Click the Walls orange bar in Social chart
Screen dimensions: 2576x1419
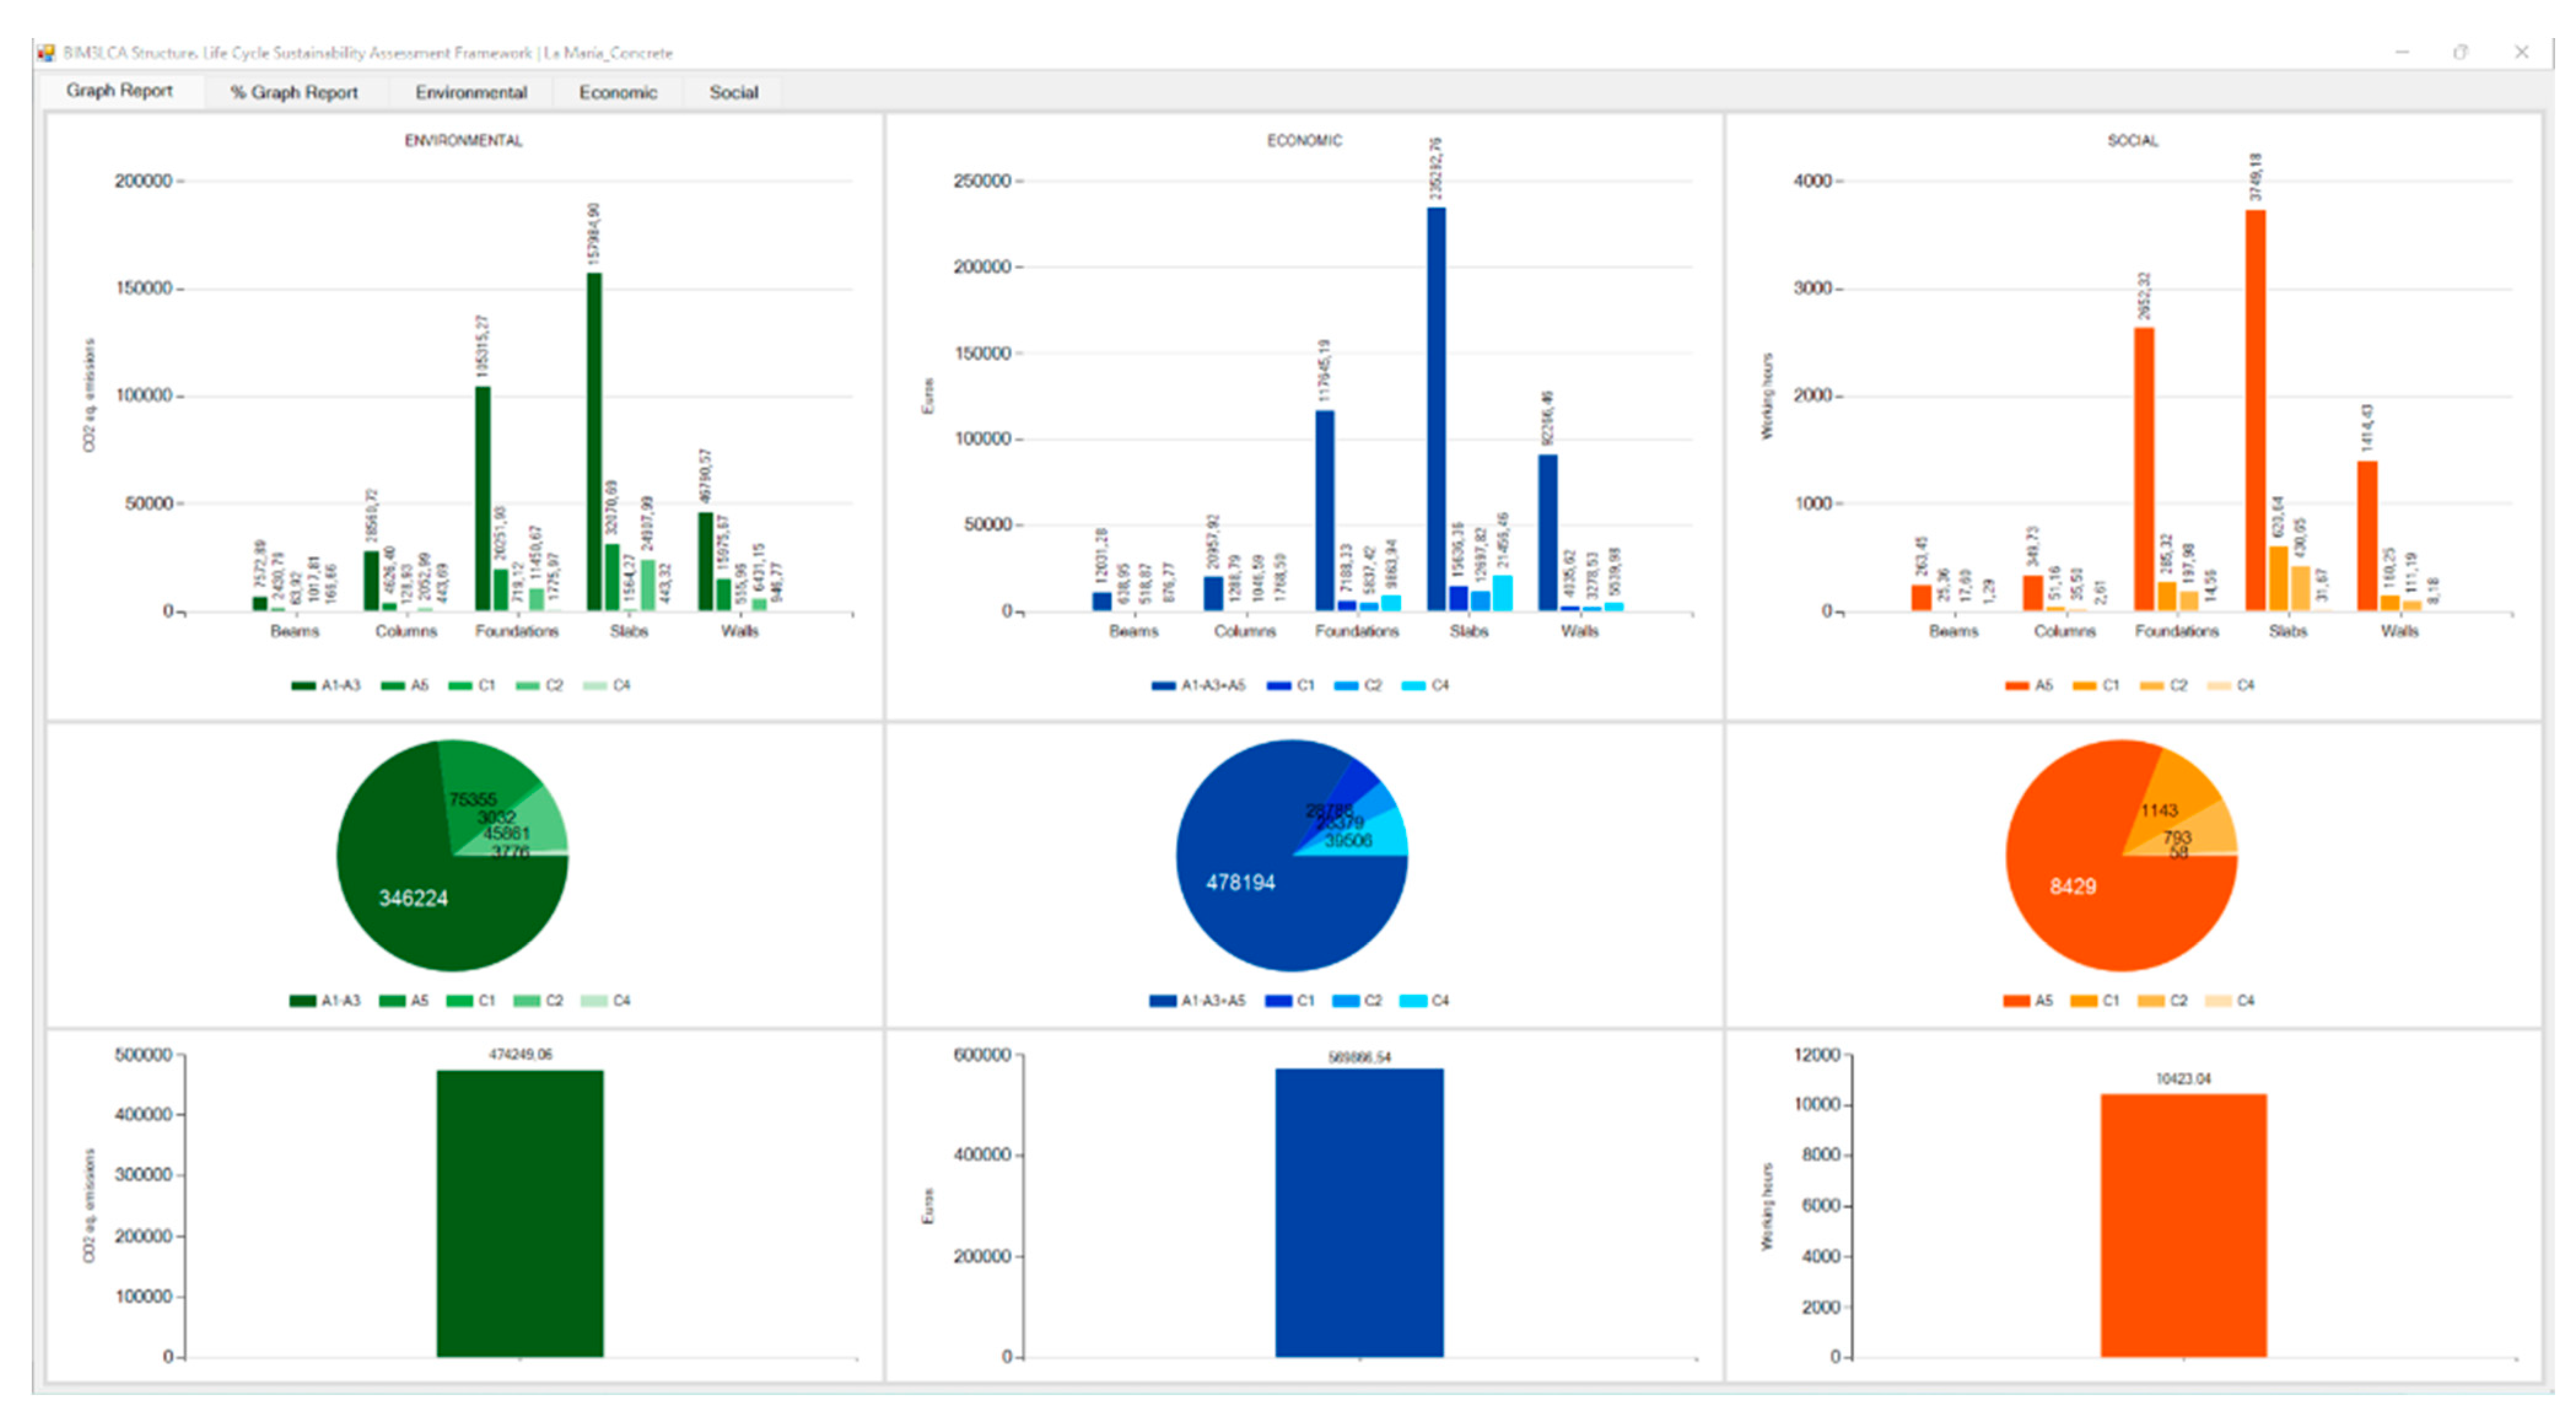click(2367, 535)
